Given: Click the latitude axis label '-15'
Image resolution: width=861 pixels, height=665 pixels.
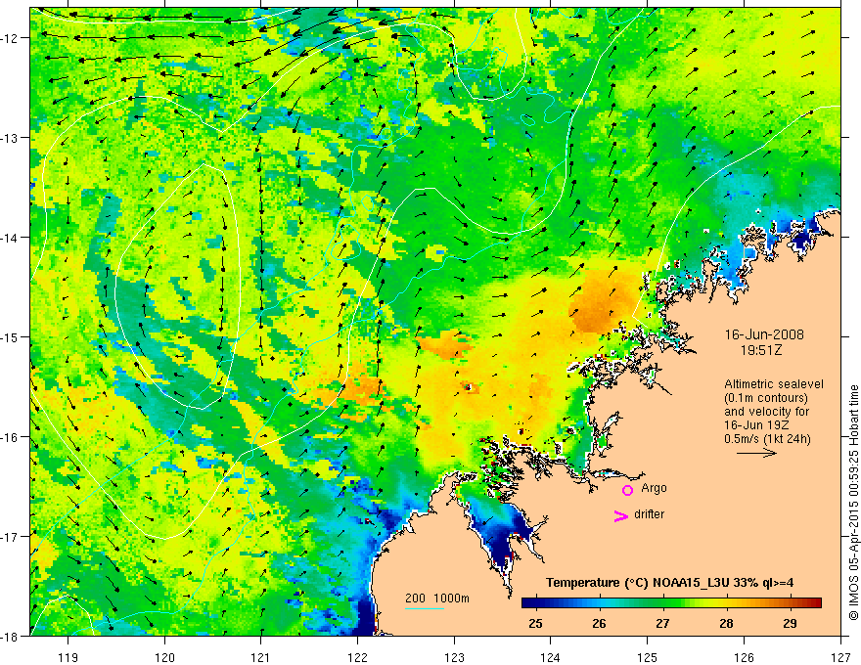Looking at the screenshot, I should click(x=10, y=337).
